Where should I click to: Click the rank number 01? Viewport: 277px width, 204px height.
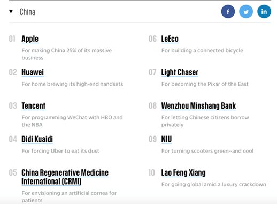coord(12,39)
